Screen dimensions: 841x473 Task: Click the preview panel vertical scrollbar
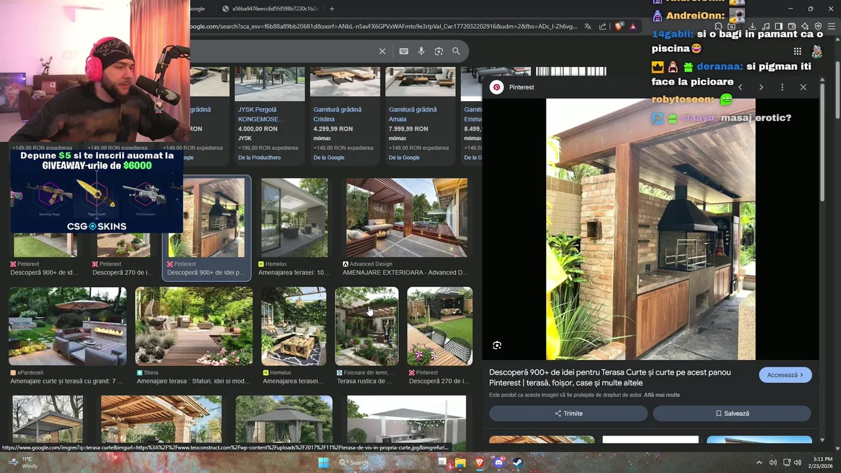point(822,141)
